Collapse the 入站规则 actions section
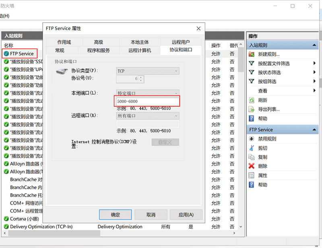The height and width of the screenshot is (248, 322). 314,45
